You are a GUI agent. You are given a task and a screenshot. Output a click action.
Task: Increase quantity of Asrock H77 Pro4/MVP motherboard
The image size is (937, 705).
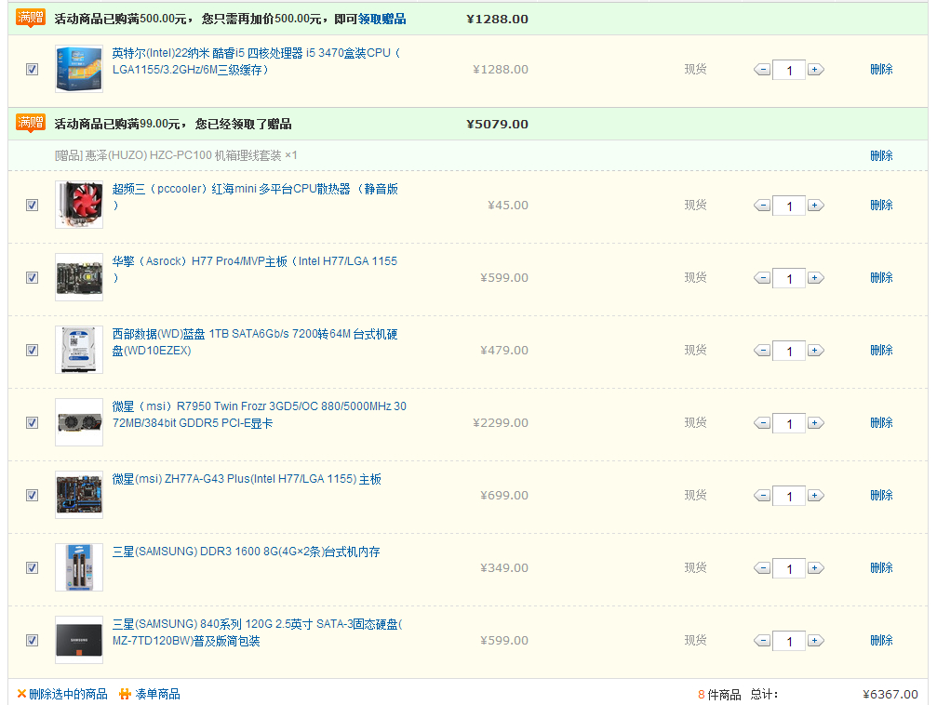(x=816, y=278)
